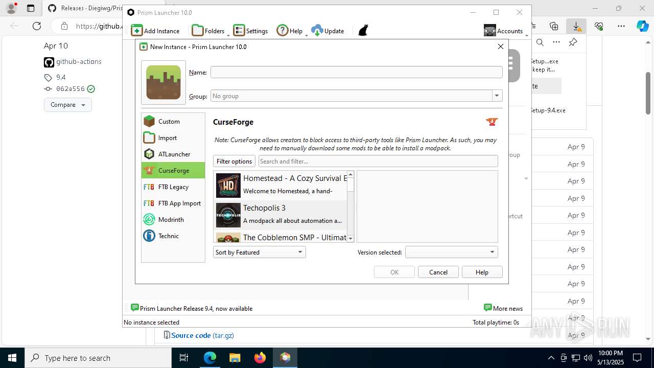Refresh the Edge browser page
654x368 pixels.
[37, 26]
